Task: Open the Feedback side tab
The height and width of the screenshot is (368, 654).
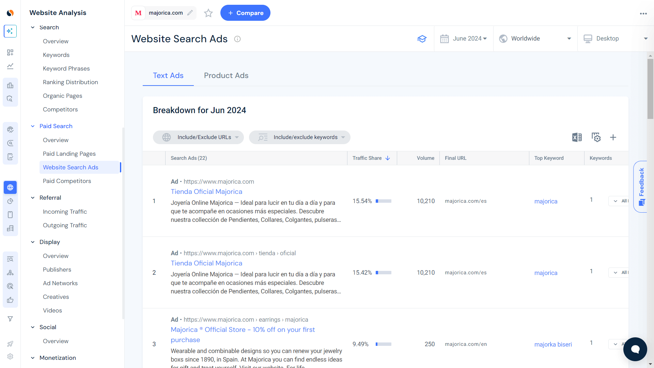Action: coord(640,187)
